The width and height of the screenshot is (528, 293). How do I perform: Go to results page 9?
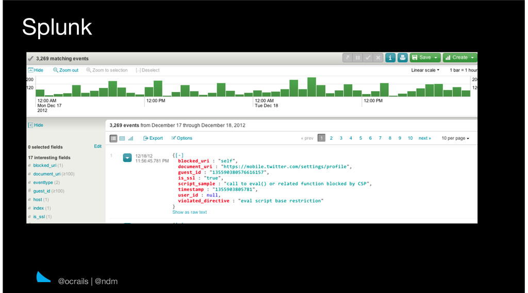(x=400, y=138)
